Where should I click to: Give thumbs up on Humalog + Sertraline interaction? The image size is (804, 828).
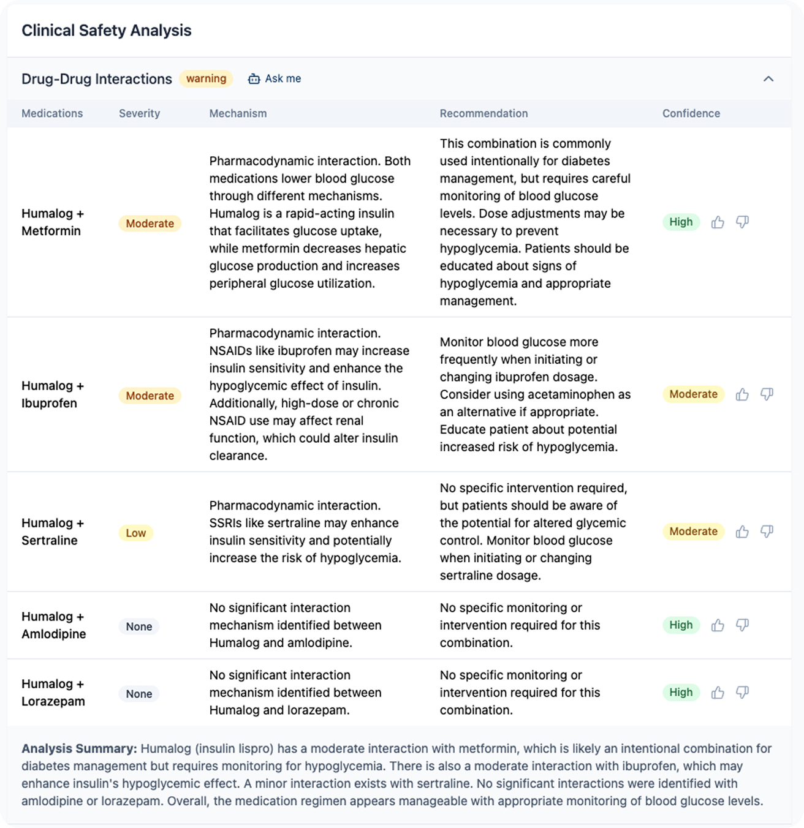(742, 532)
